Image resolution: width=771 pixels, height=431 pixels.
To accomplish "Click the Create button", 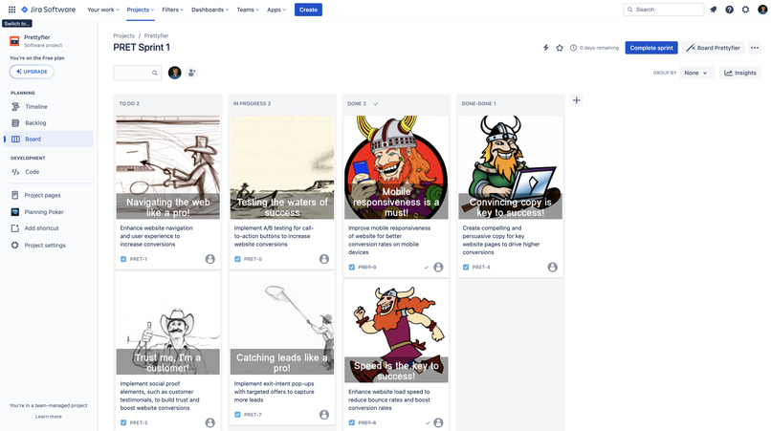I will (308, 10).
